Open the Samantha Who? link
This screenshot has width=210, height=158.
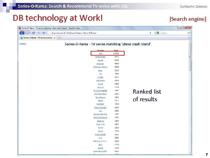100,151
